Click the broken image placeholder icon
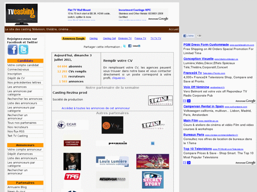 (153, 143)
